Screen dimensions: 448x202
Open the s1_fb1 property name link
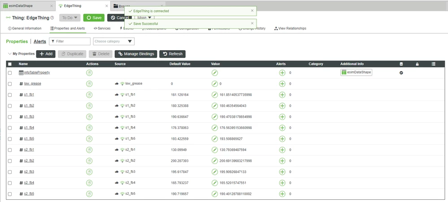click(x=29, y=95)
